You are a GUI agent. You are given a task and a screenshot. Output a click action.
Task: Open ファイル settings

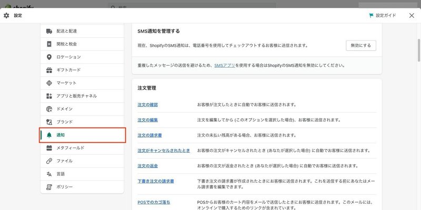click(82, 161)
